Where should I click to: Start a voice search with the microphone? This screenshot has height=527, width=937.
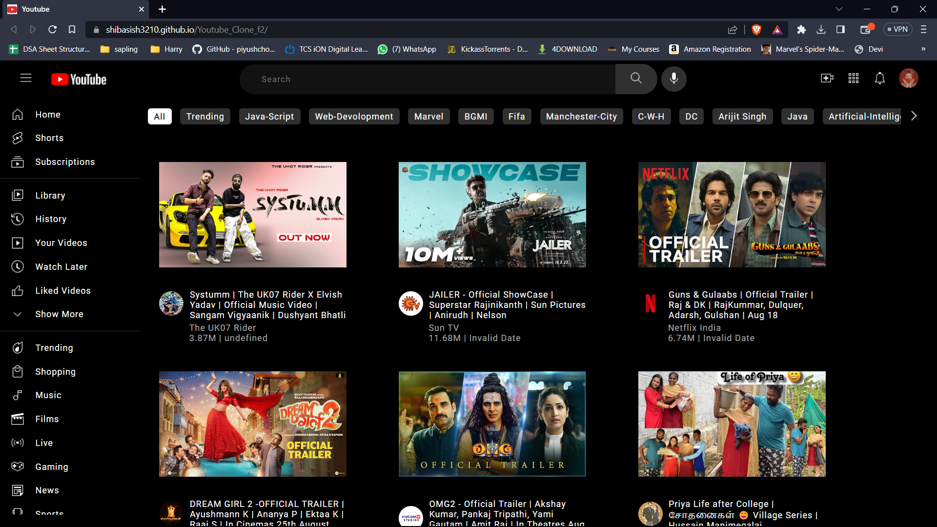(673, 79)
